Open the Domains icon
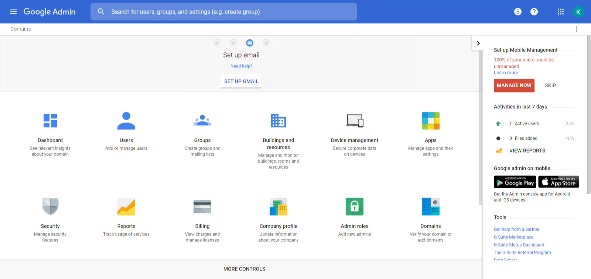The height and width of the screenshot is (279, 591). (x=431, y=206)
